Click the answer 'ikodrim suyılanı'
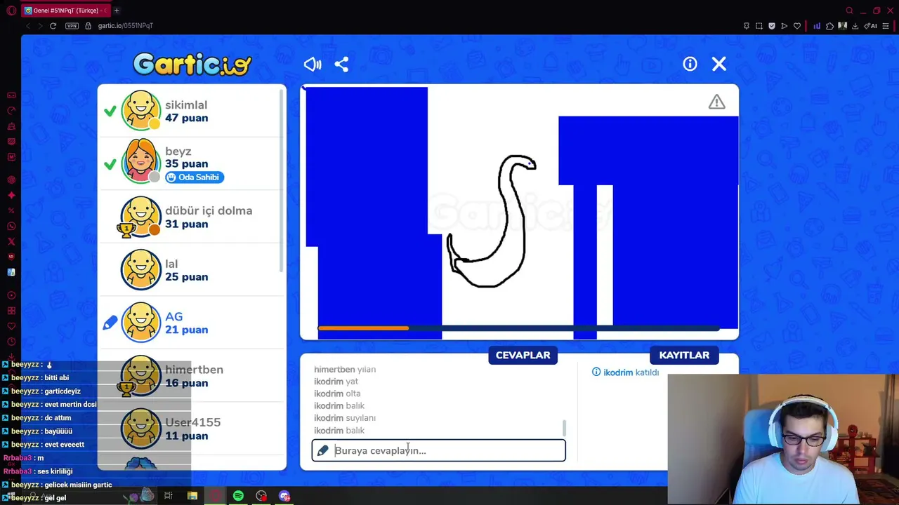Screen dimensions: 899x505 (345, 418)
